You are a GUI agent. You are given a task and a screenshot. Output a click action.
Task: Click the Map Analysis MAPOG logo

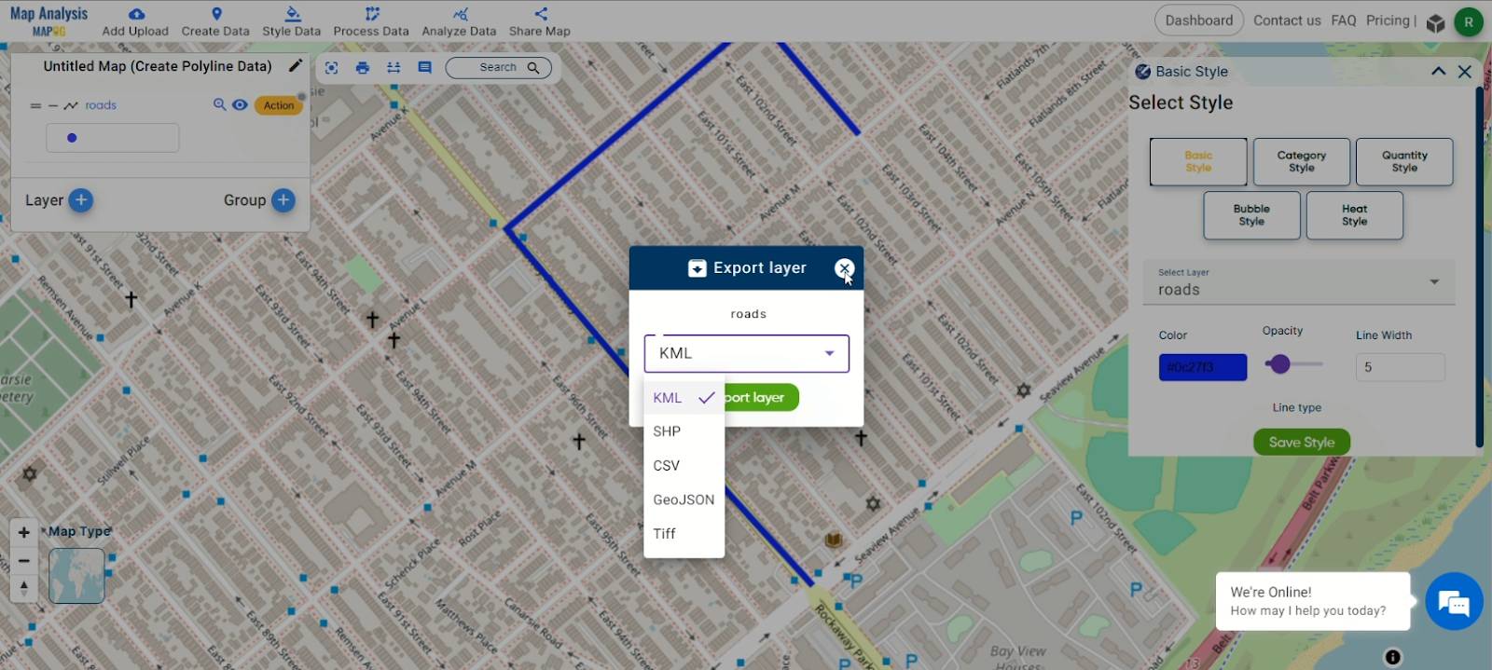tap(48, 21)
